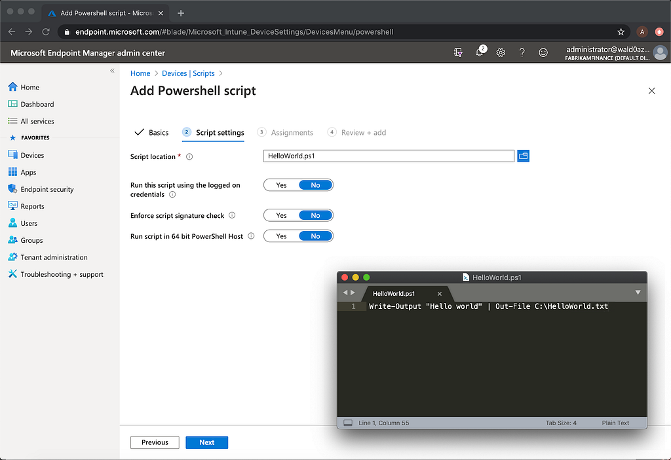
Task: Go to Devices in favorites
Action: click(x=26, y=155)
